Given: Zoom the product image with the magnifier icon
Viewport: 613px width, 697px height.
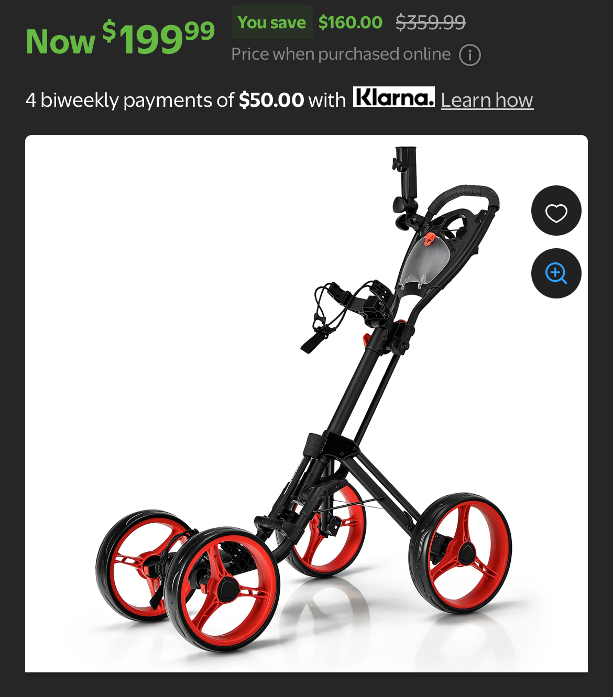Looking at the screenshot, I should point(556,273).
